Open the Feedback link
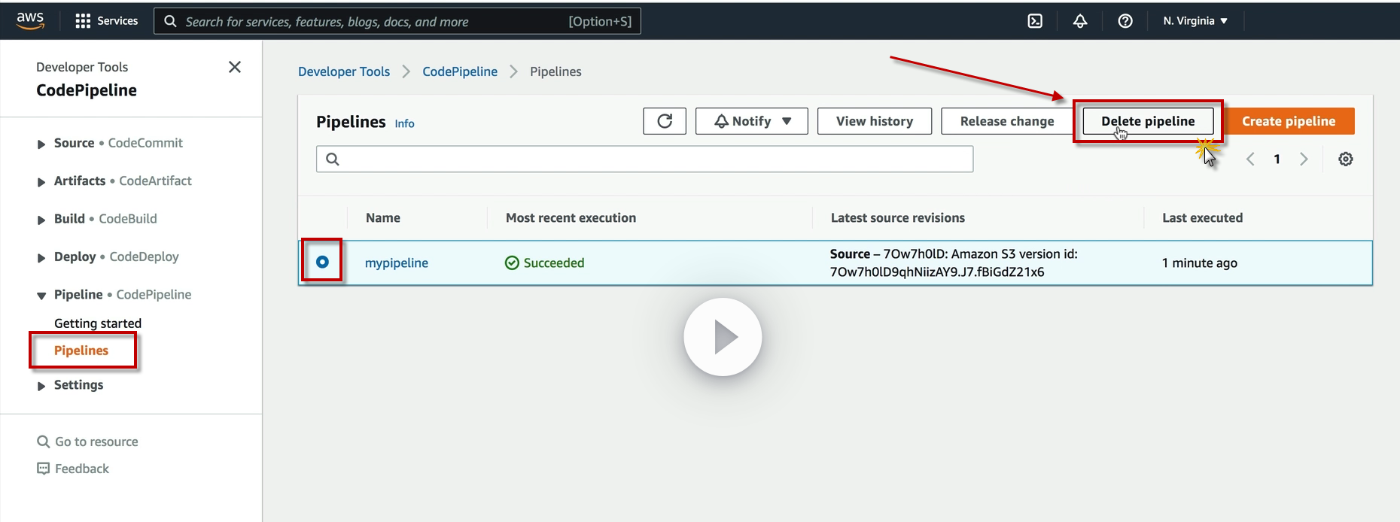Image resolution: width=1400 pixels, height=522 pixels. click(82, 469)
